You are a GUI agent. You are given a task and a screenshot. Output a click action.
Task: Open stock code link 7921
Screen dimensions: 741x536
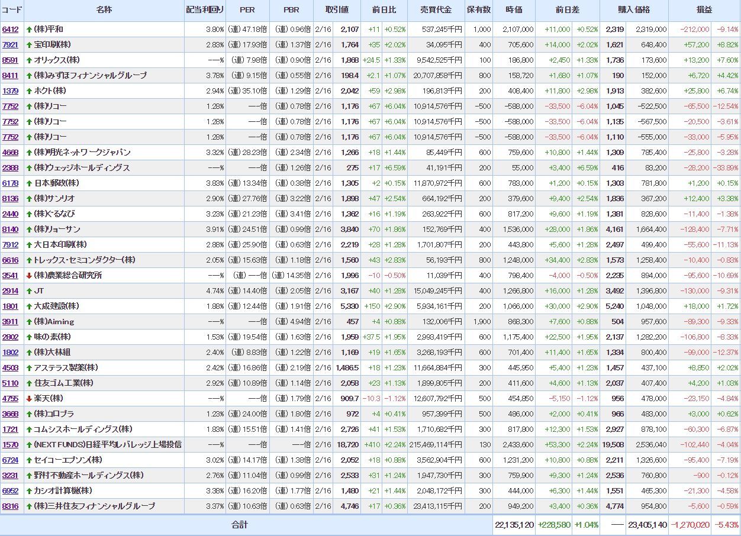pyautogui.click(x=10, y=44)
